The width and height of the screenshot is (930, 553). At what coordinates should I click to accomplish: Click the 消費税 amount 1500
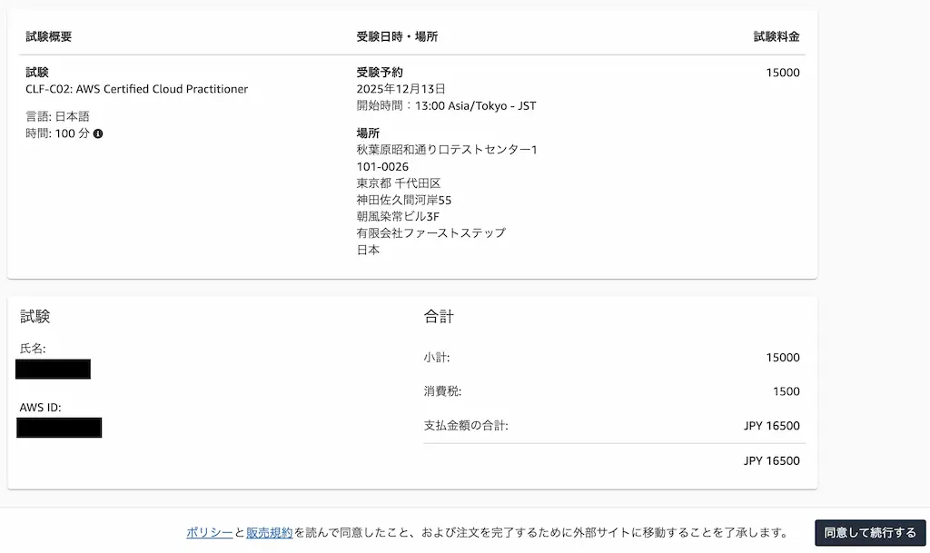(x=787, y=391)
